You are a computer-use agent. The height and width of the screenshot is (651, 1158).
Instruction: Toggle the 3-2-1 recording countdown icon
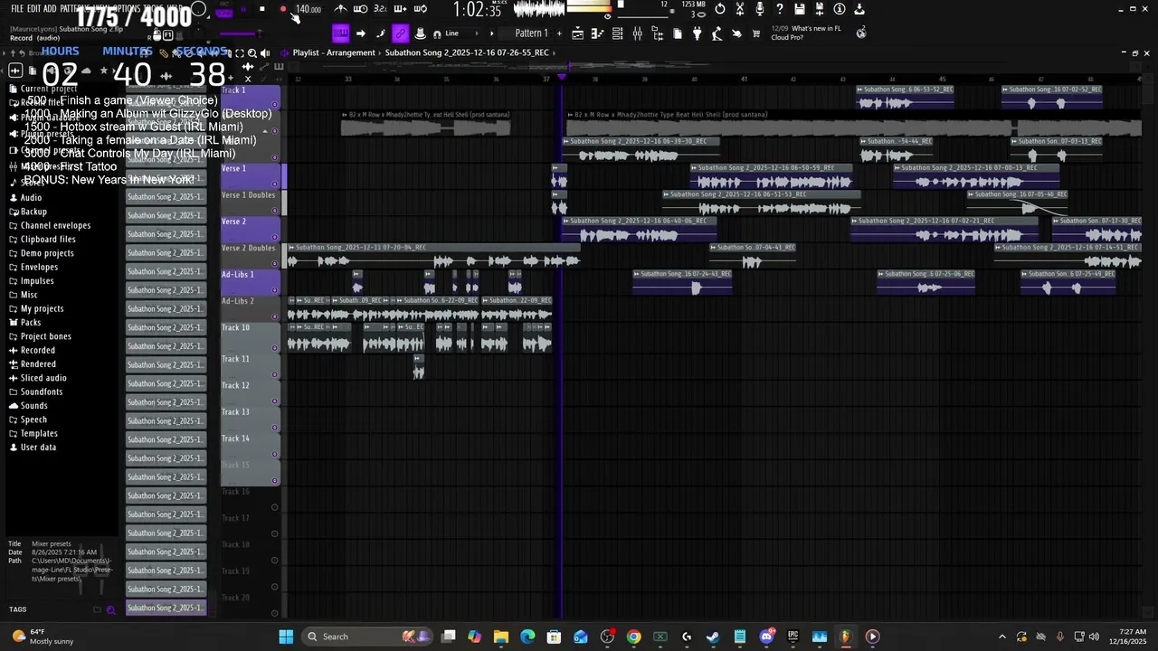380,9
